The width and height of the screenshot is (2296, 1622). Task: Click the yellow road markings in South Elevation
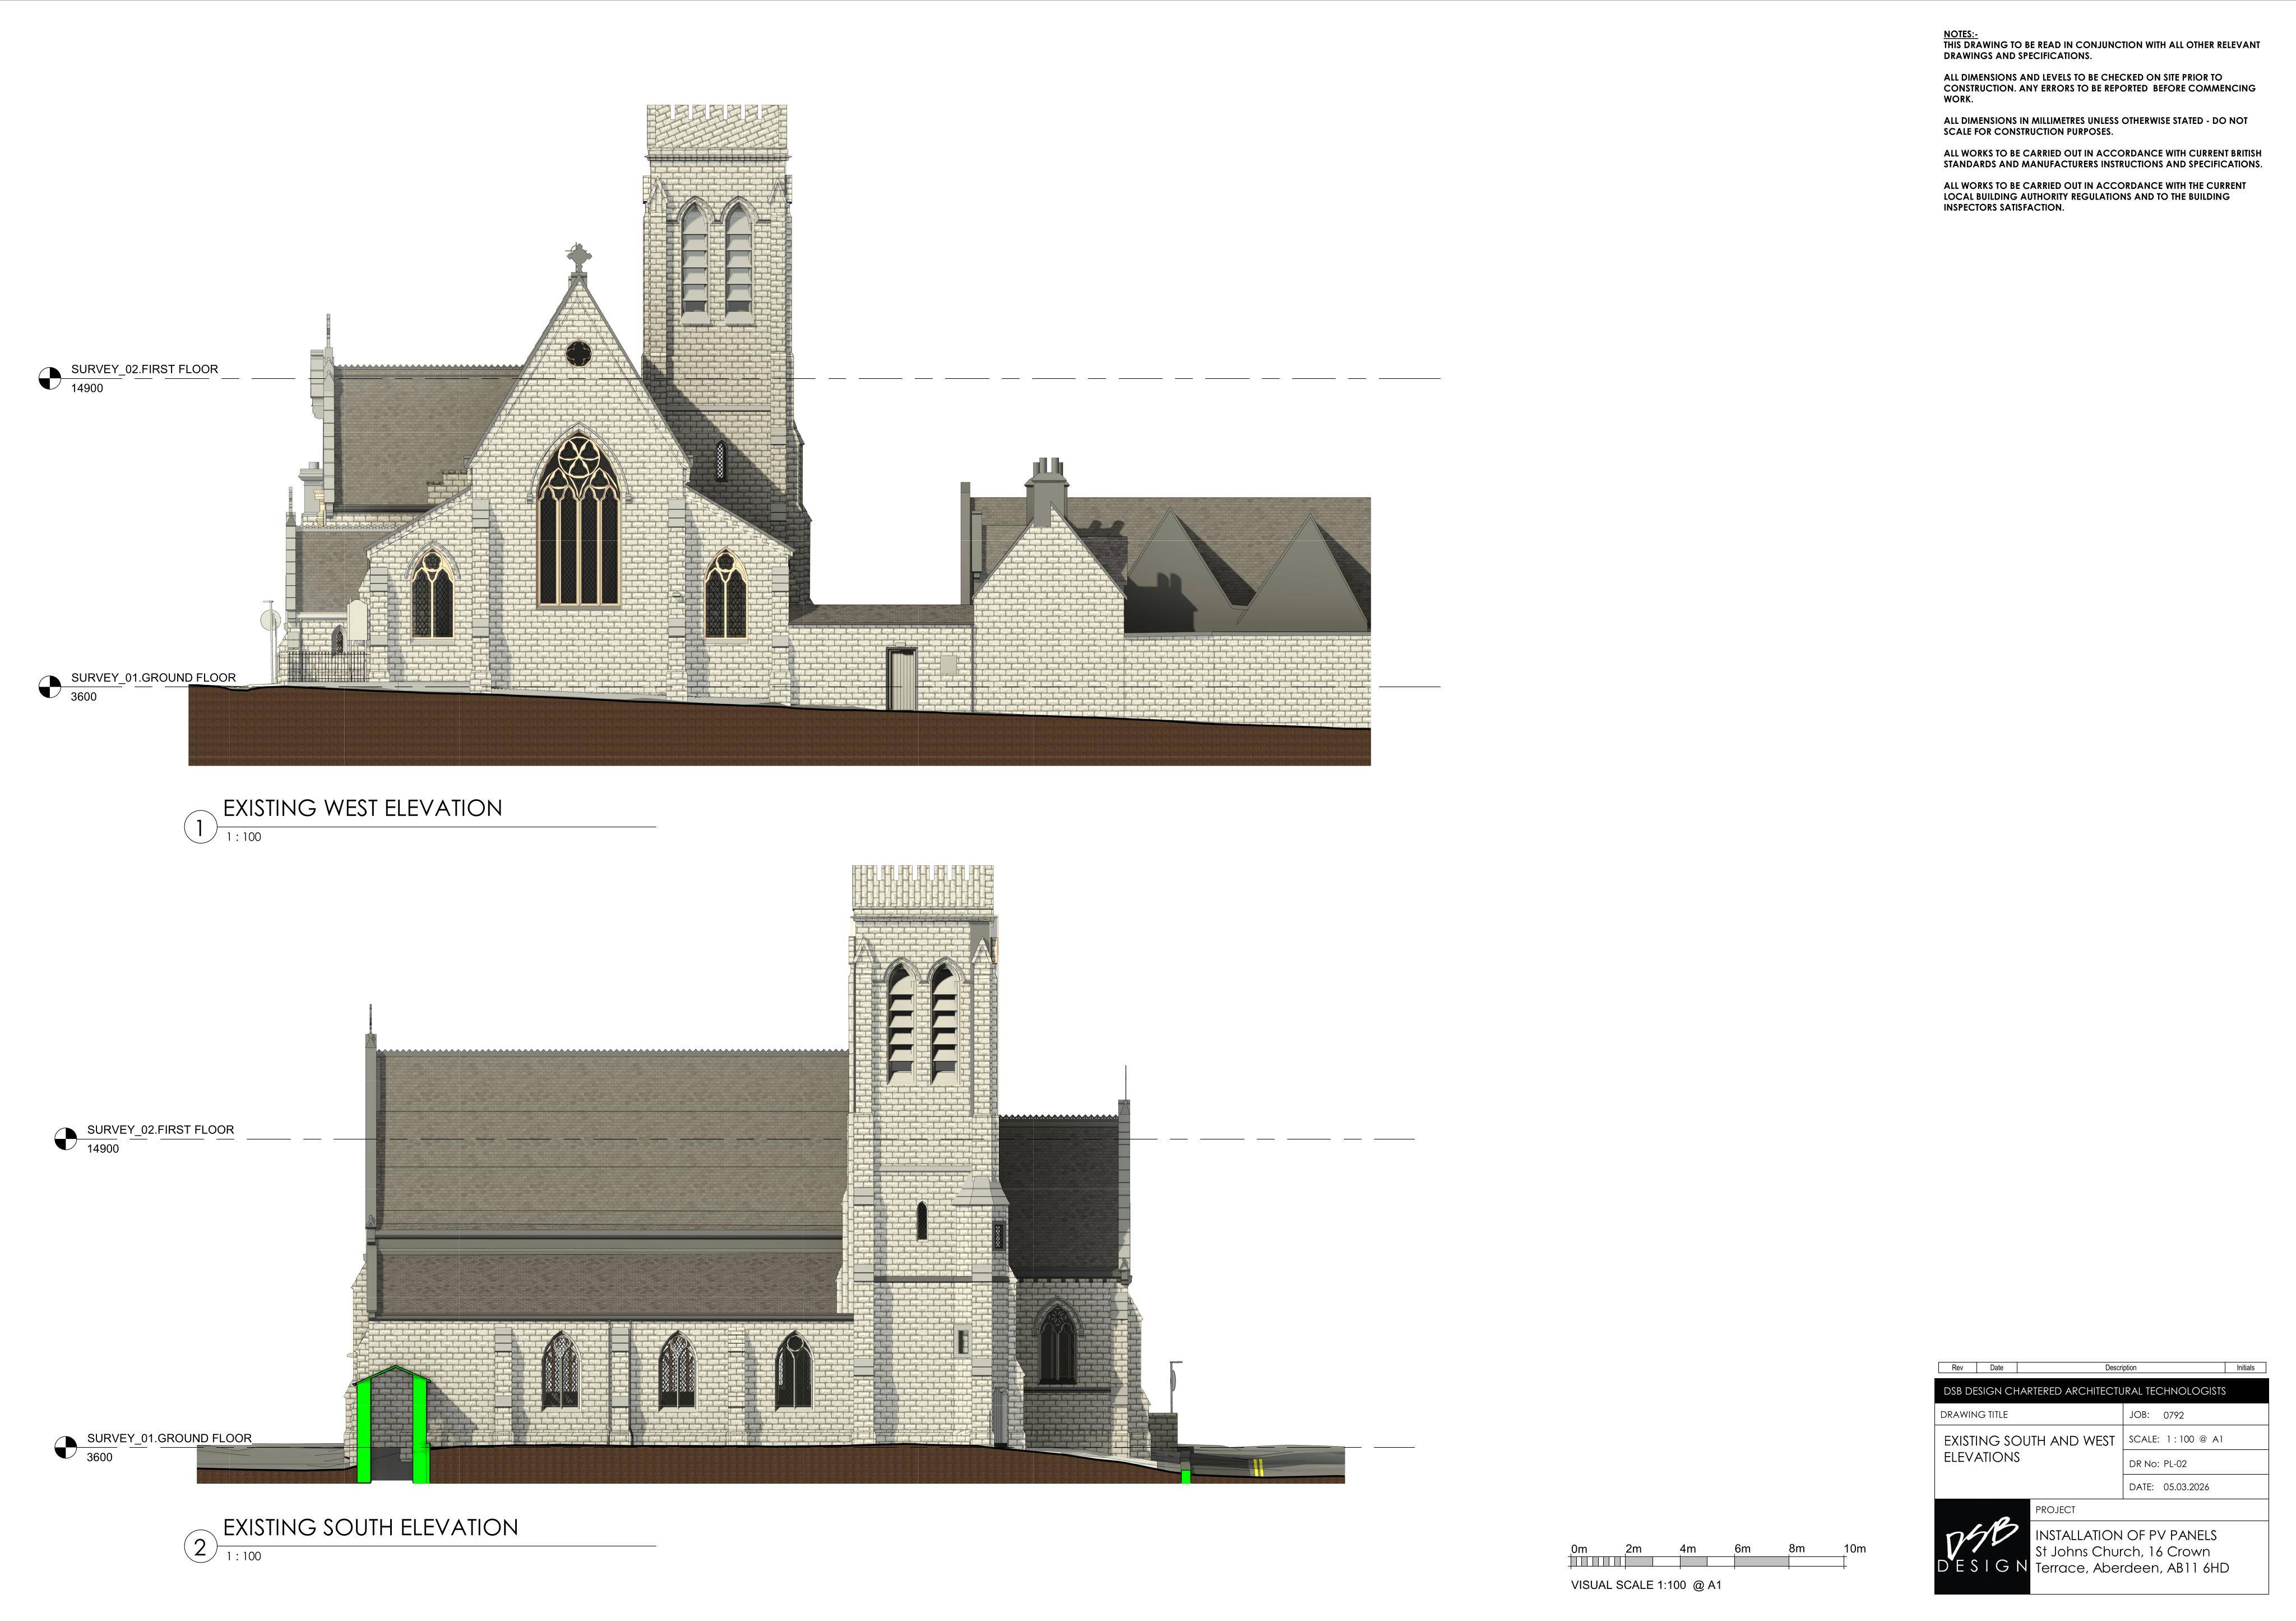point(1258,1467)
